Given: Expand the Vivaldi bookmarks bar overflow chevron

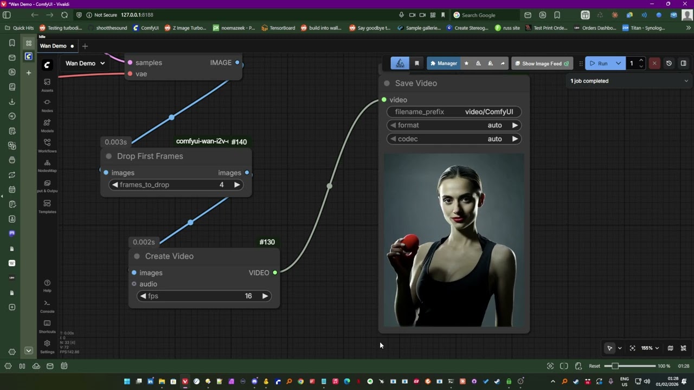Looking at the screenshot, I should pyautogui.click(x=689, y=28).
